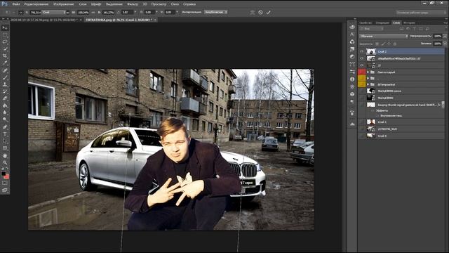449x253 pixels.
Task: Switch to warp mode in options bar
Action: (253, 13)
